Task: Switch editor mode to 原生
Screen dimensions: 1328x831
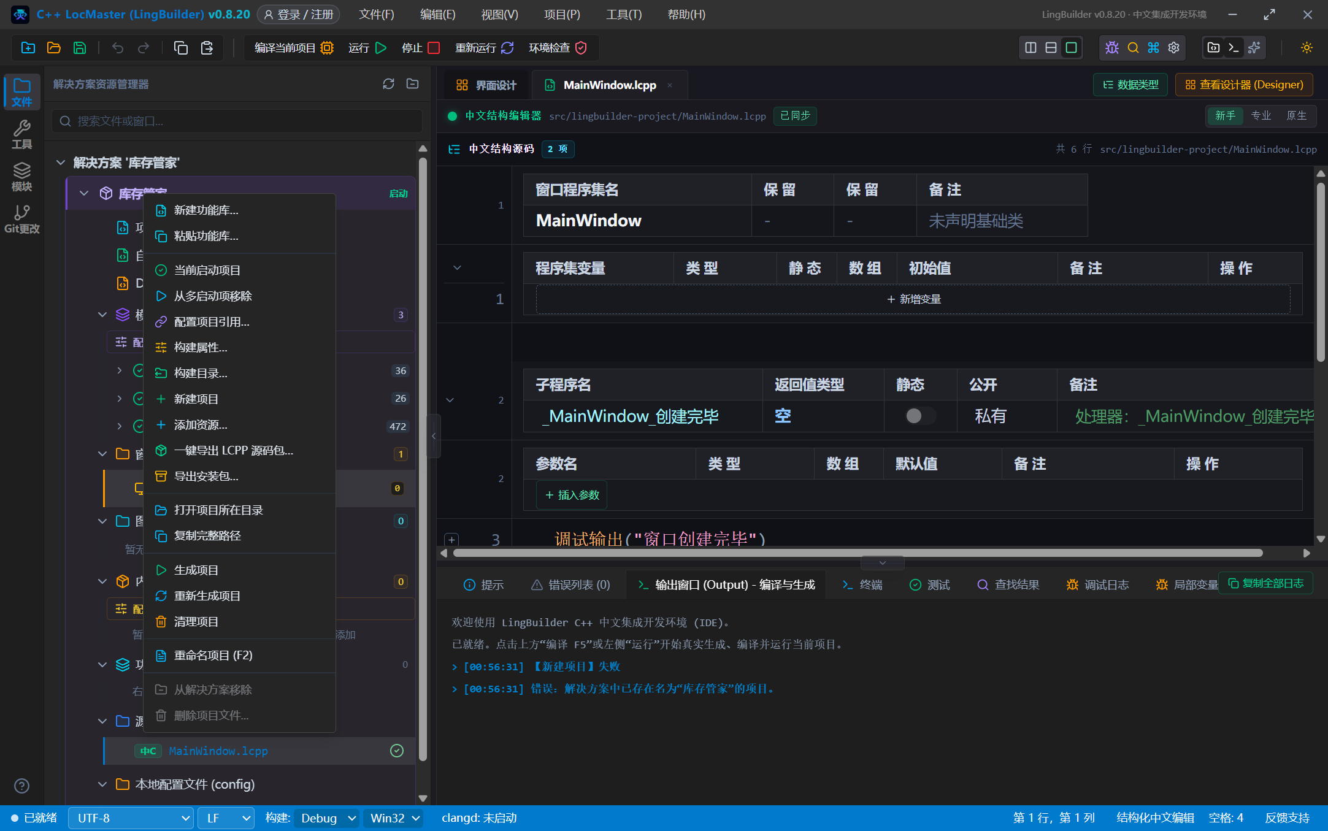Action: point(1296,116)
